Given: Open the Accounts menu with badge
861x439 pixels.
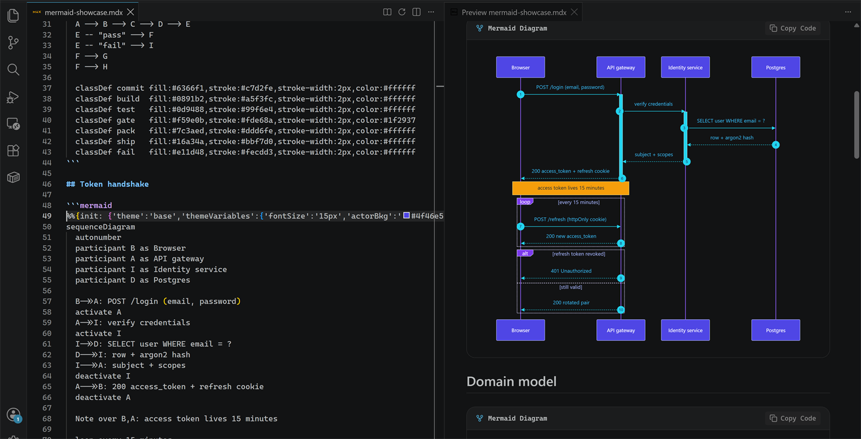Looking at the screenshot, I should click(13, 415).
